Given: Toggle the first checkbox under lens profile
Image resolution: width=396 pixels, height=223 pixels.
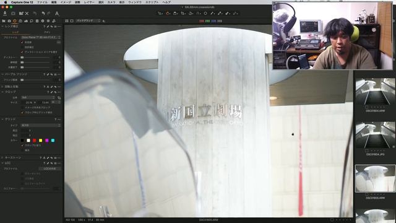Looking at the screenshot, I should pos(22,42).
